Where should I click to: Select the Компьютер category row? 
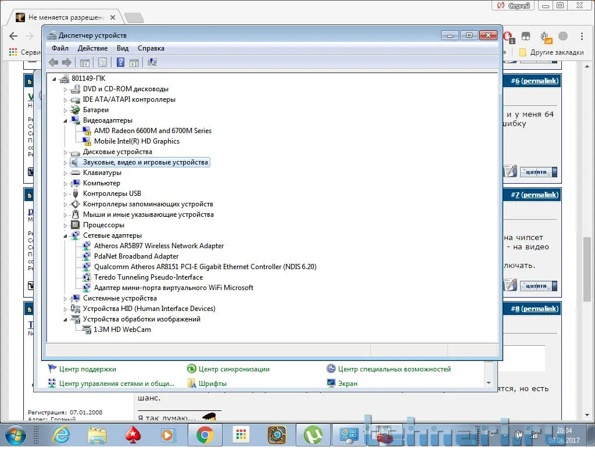click(101, 183)
